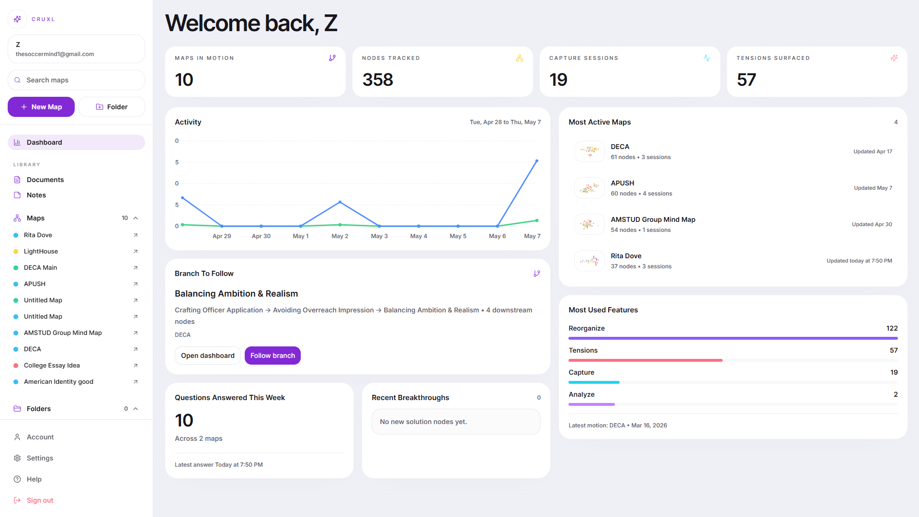Click the Reorganize usage bar

pyautogui.click(x=733, y=338)
